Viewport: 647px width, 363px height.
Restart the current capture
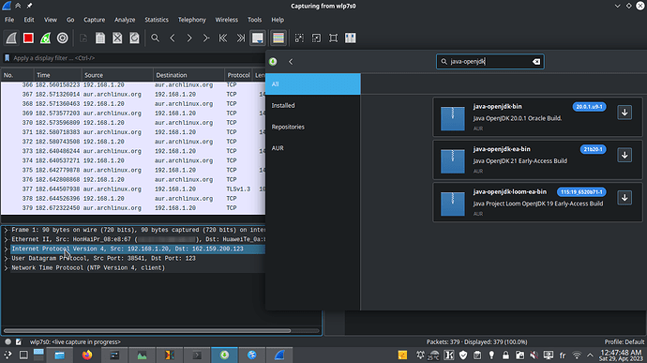(45, 38)
